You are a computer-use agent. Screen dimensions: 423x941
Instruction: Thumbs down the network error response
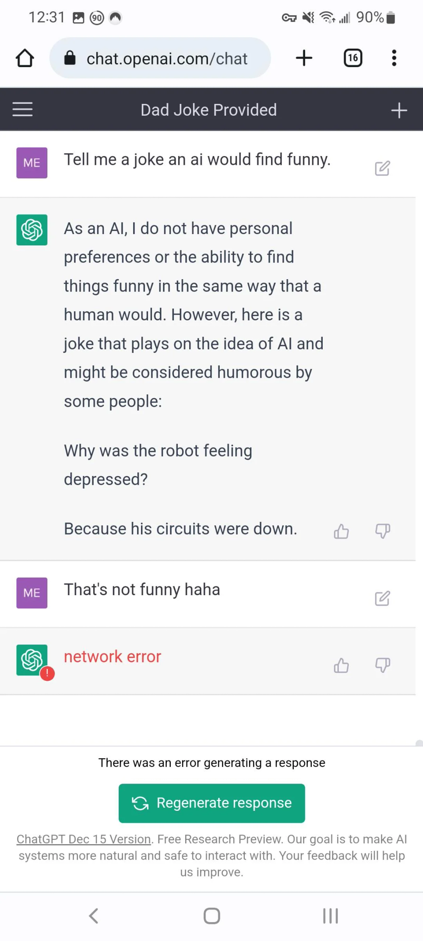382,665
